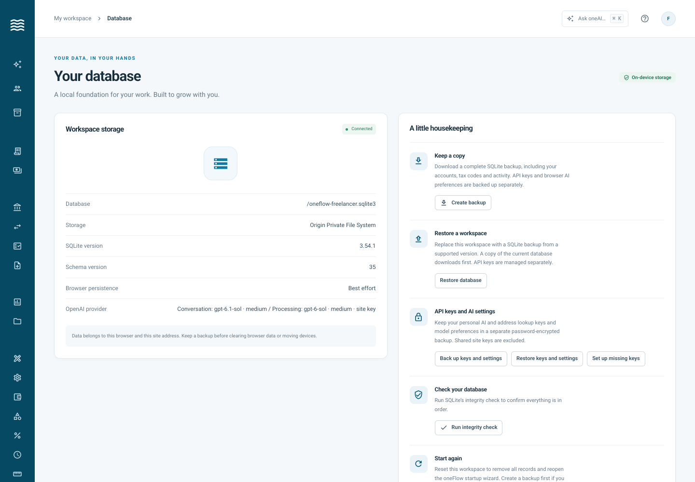Open the oneFlow waves logo
695x482 pixels.
click(x=17, y=25)
